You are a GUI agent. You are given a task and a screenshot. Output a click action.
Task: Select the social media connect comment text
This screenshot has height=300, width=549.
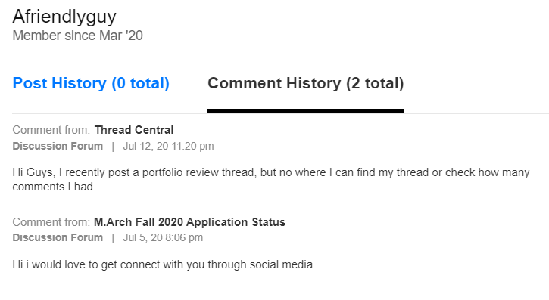[x=163, y=264]
